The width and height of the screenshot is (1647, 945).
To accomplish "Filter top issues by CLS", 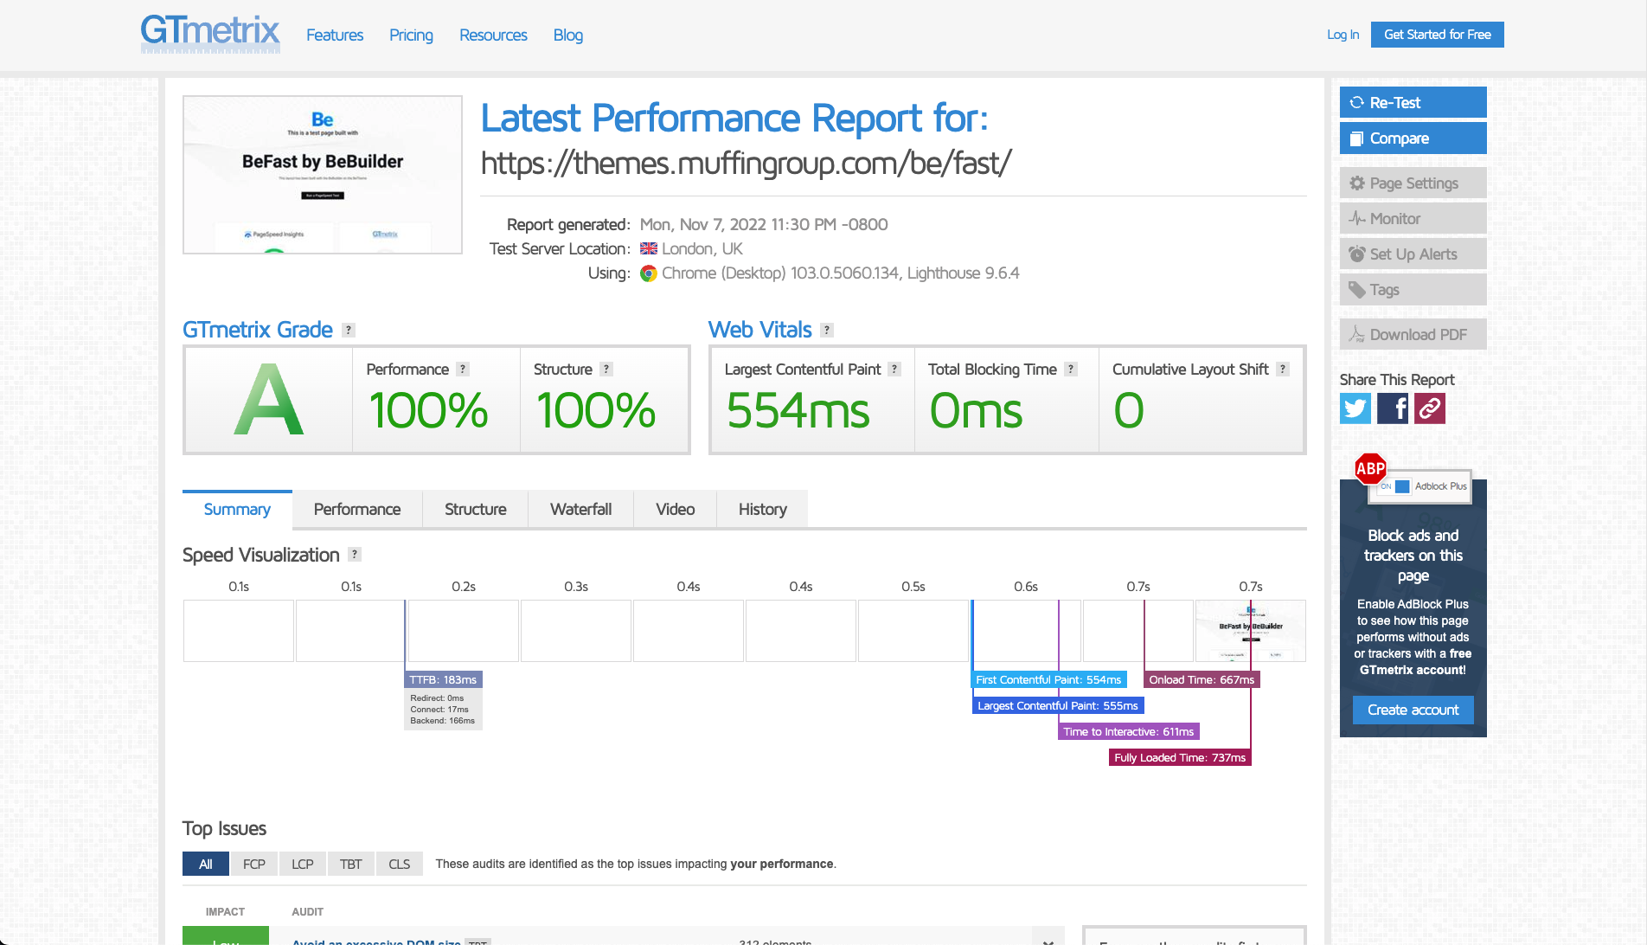I will tap(399, 864).
